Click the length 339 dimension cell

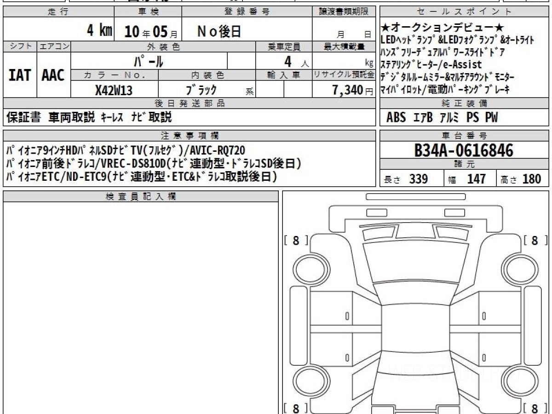(x=412, y=178)
